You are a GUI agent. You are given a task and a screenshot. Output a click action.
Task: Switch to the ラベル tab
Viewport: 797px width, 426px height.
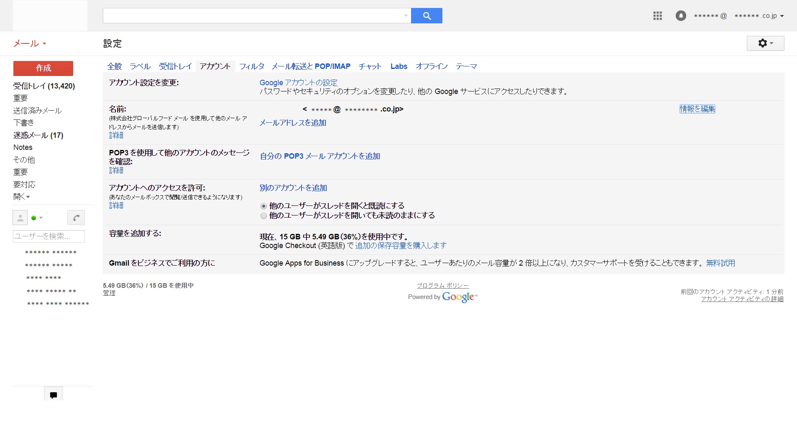point(140,66)
